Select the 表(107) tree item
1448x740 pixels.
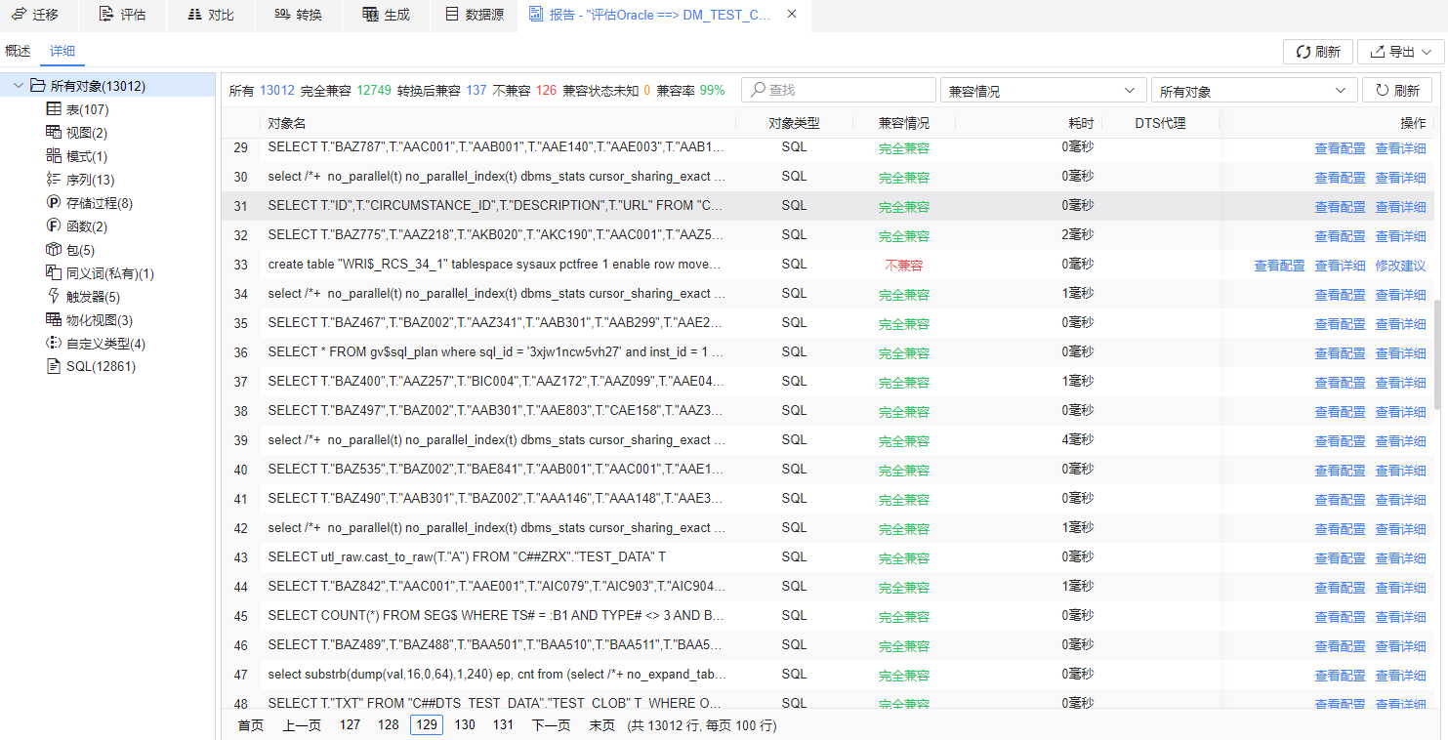pos(87,109)
